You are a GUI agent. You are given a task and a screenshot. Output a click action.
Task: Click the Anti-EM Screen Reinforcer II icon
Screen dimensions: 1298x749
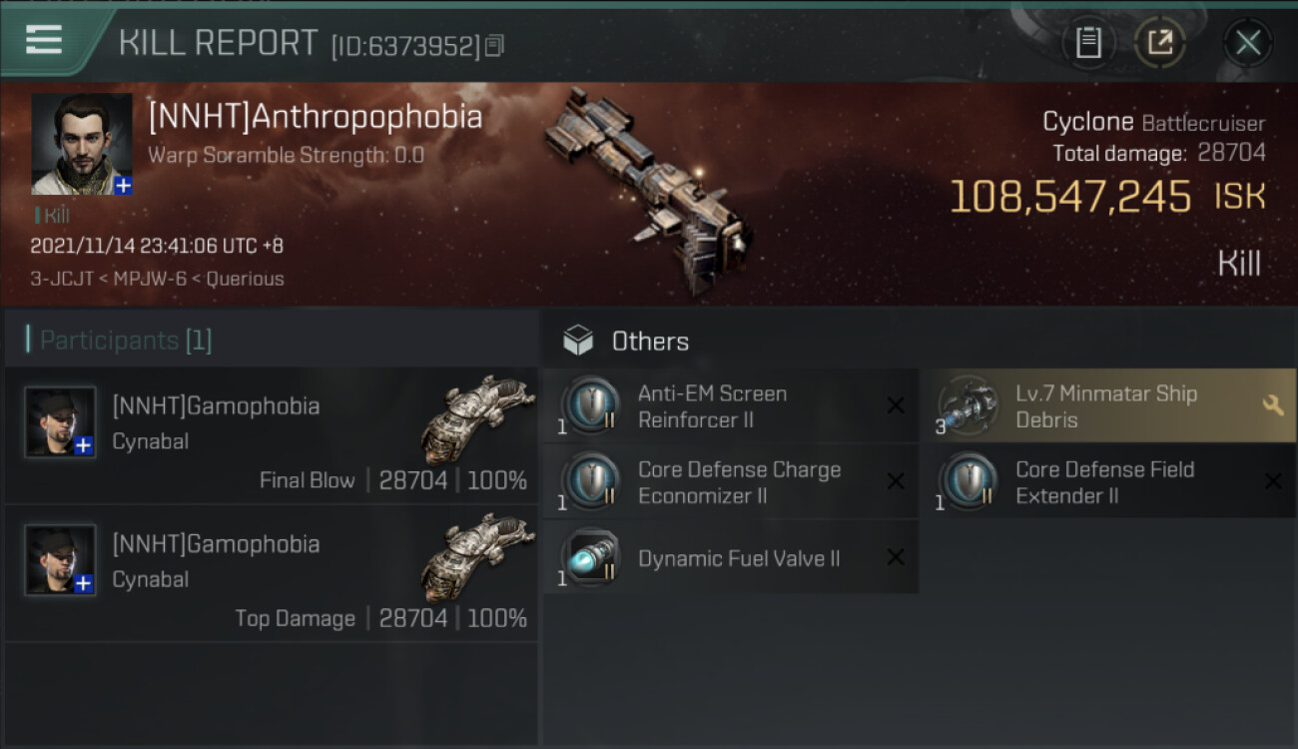[x=591, y=405]
